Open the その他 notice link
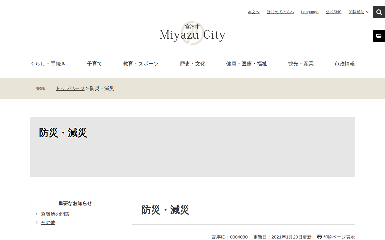The image size is (385, 240). point(48,223)
